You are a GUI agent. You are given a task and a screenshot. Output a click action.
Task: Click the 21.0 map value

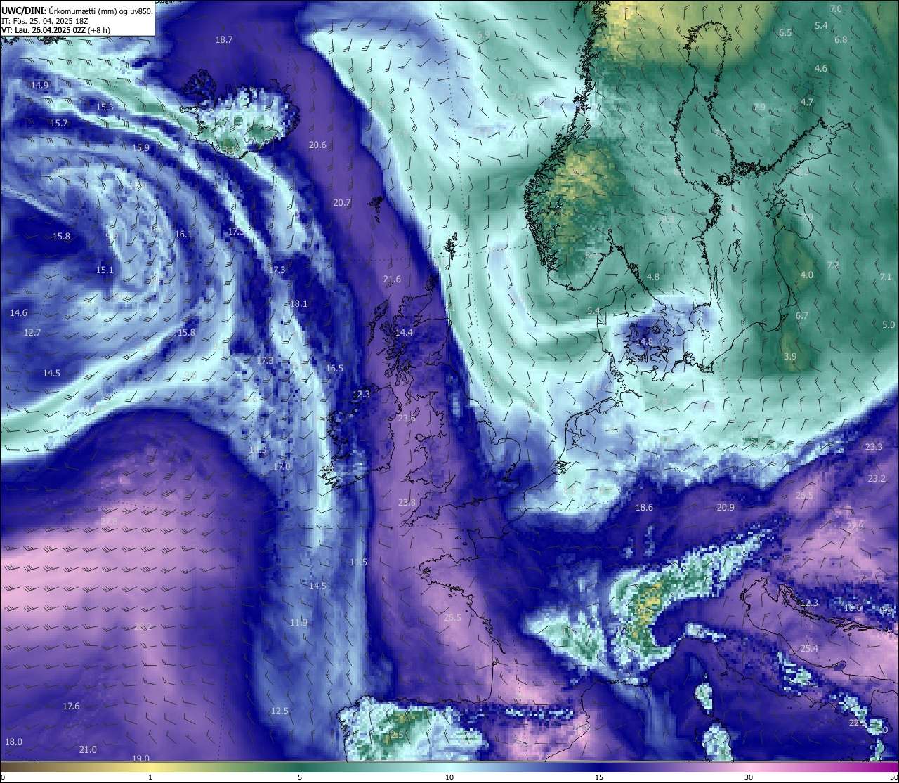(88, 750)
